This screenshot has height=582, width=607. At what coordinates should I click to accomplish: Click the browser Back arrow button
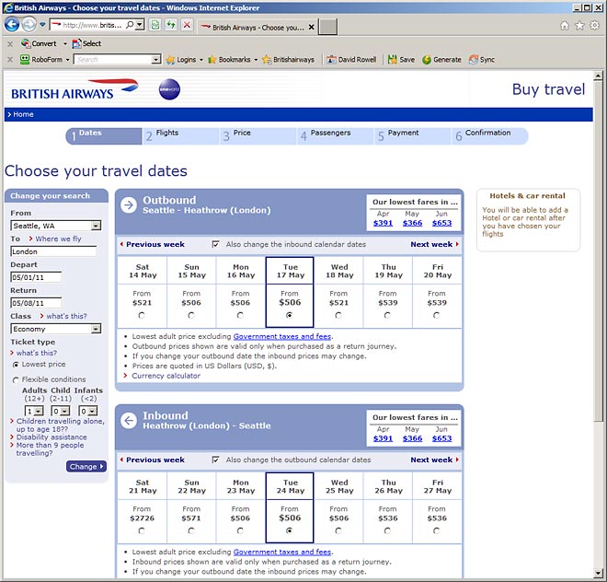coord(12,25)
